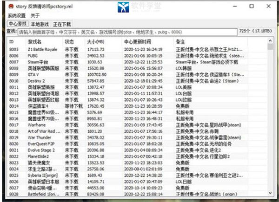The height and width of the screenshot is (202, 279).
Task: Select the Battlefield 1 row
Action: 137,194
